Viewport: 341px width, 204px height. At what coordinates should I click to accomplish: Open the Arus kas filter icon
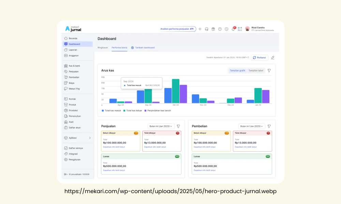coord(269,71)
